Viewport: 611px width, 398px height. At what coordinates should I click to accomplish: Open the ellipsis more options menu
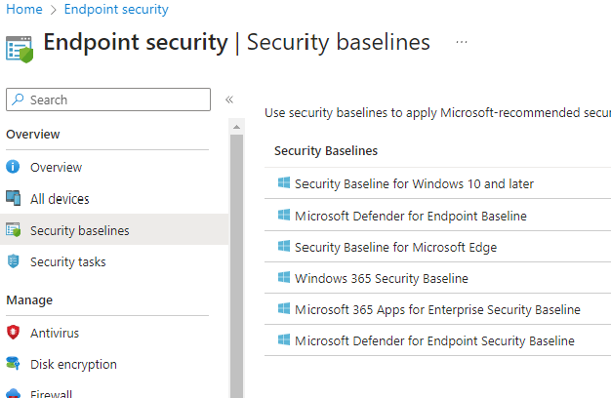coord(462,43)
